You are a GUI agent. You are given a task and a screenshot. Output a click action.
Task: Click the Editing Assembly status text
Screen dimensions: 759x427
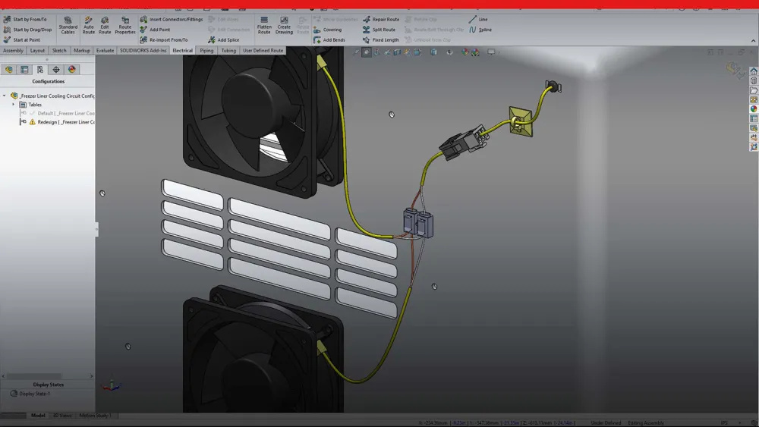tap(646, 423)
